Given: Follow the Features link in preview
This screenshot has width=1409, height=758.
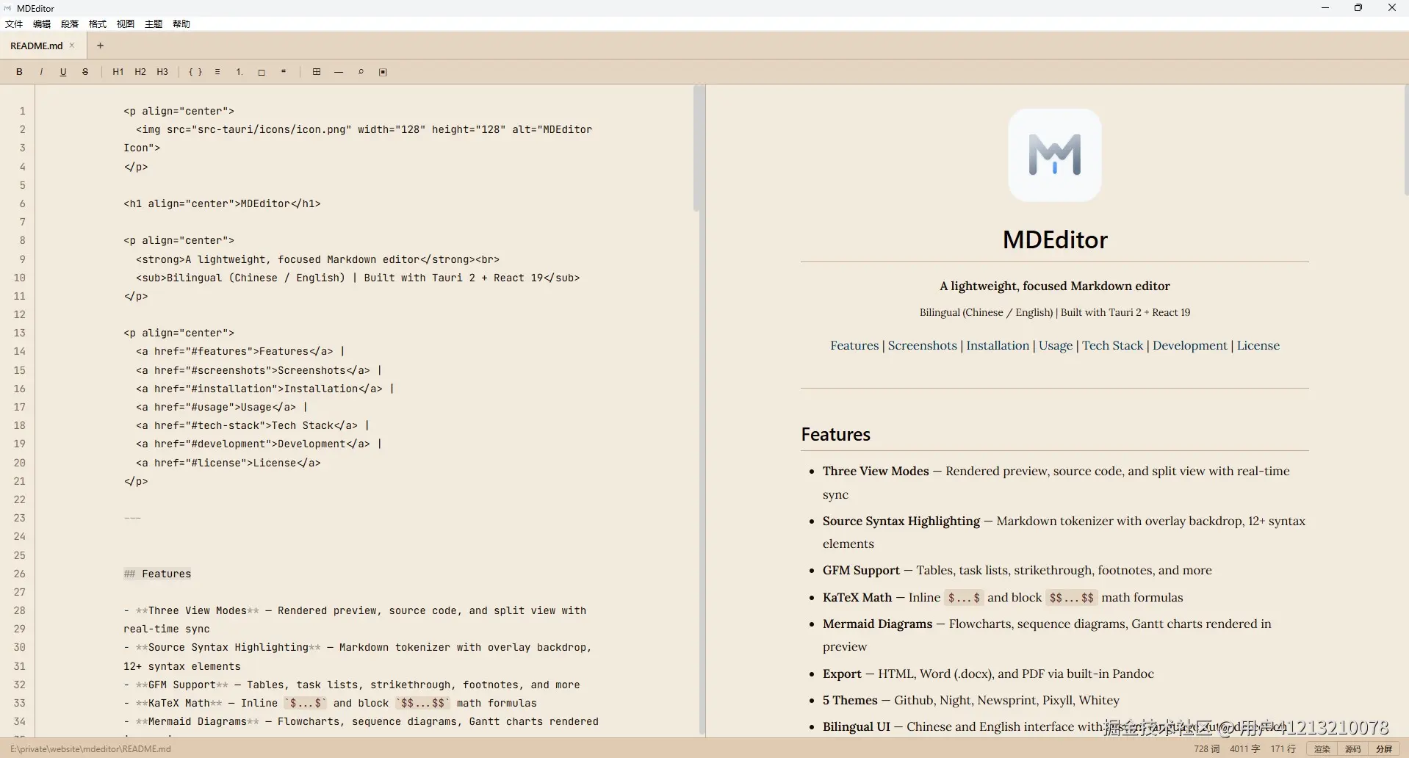Looking at the screenshot, I should [x=854, y=345].
